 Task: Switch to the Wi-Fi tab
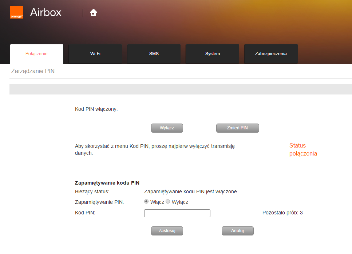(95, 54)
